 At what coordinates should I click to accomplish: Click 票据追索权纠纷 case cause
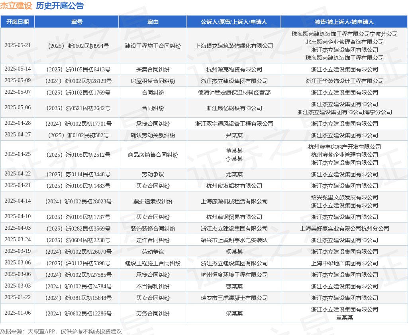click(x=153, y=201)
